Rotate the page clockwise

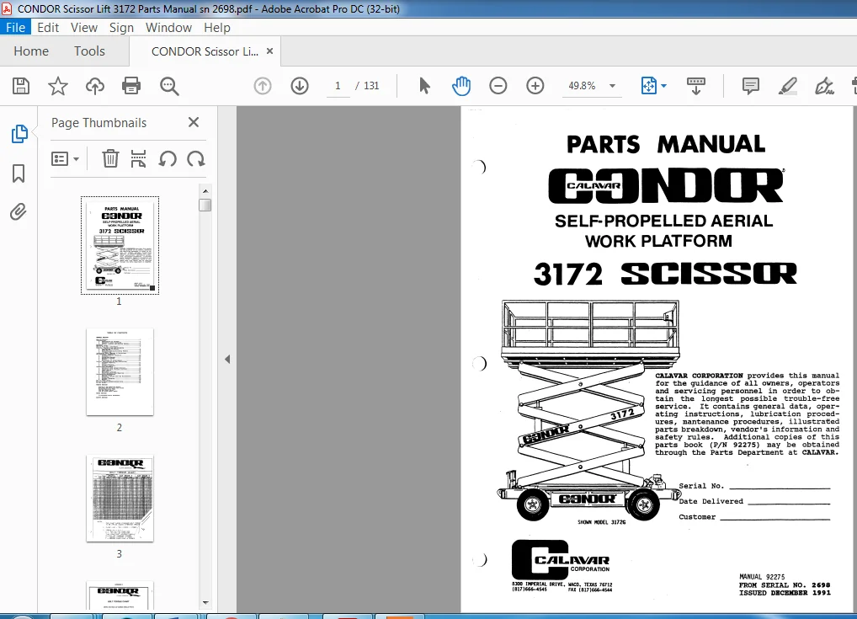pos(195,159)
